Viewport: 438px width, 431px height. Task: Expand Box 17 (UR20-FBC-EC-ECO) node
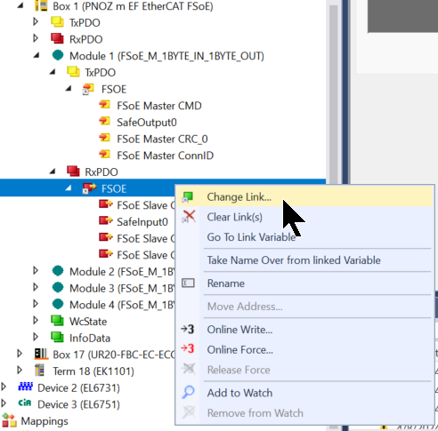pos(20,354)
